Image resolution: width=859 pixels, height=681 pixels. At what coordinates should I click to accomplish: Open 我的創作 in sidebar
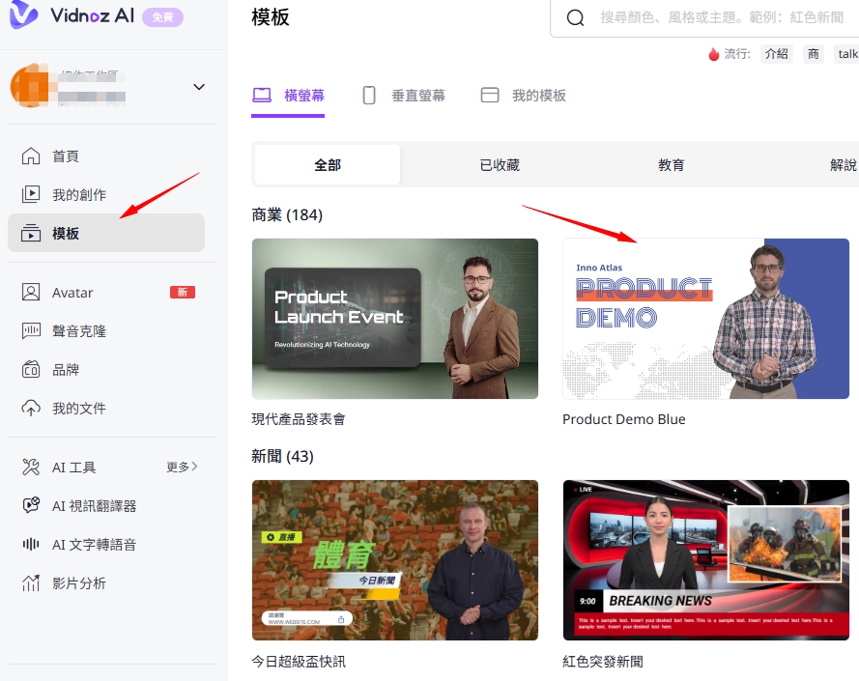pyautogui.click(x=106, y=194)
